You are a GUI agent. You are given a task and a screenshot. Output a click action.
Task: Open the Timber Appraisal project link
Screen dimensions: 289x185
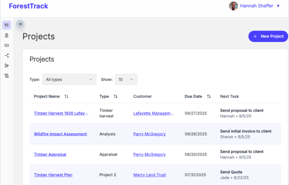click(x=50, y=154)
